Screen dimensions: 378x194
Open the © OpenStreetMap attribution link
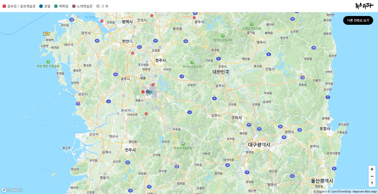point(340,191)
